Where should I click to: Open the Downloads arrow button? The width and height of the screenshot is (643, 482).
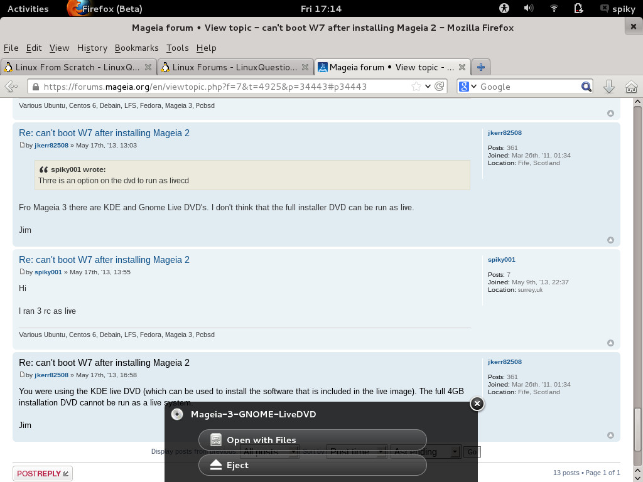[x=609, y=87]
